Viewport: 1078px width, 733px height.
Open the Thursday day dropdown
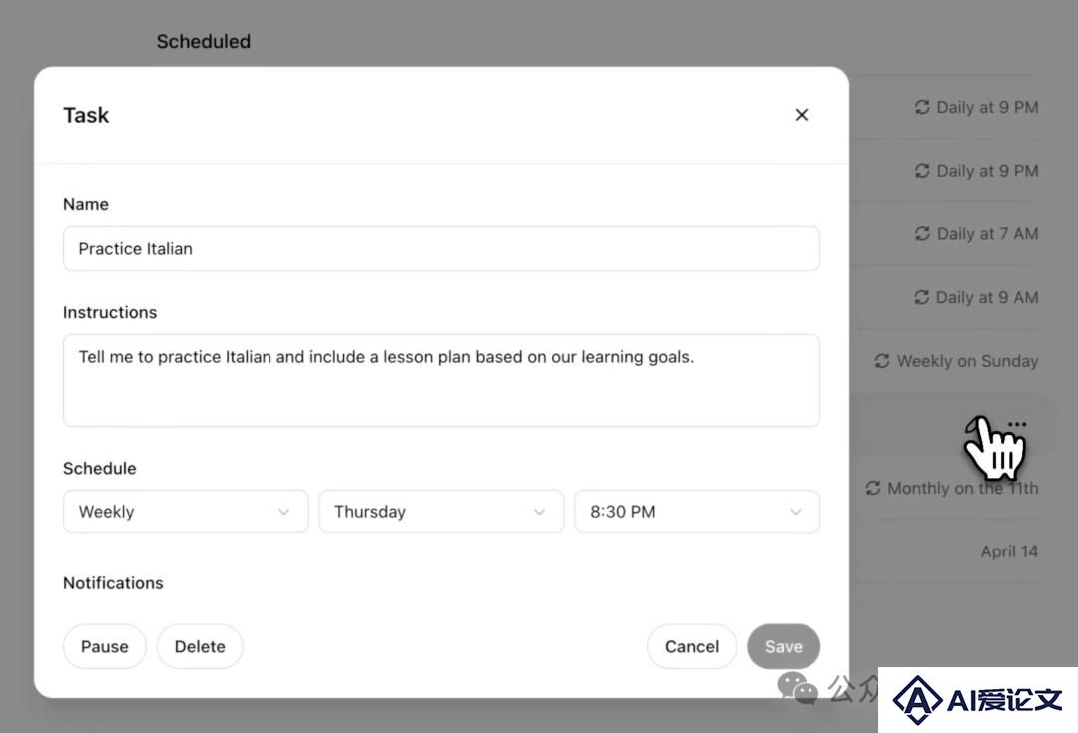441,512
